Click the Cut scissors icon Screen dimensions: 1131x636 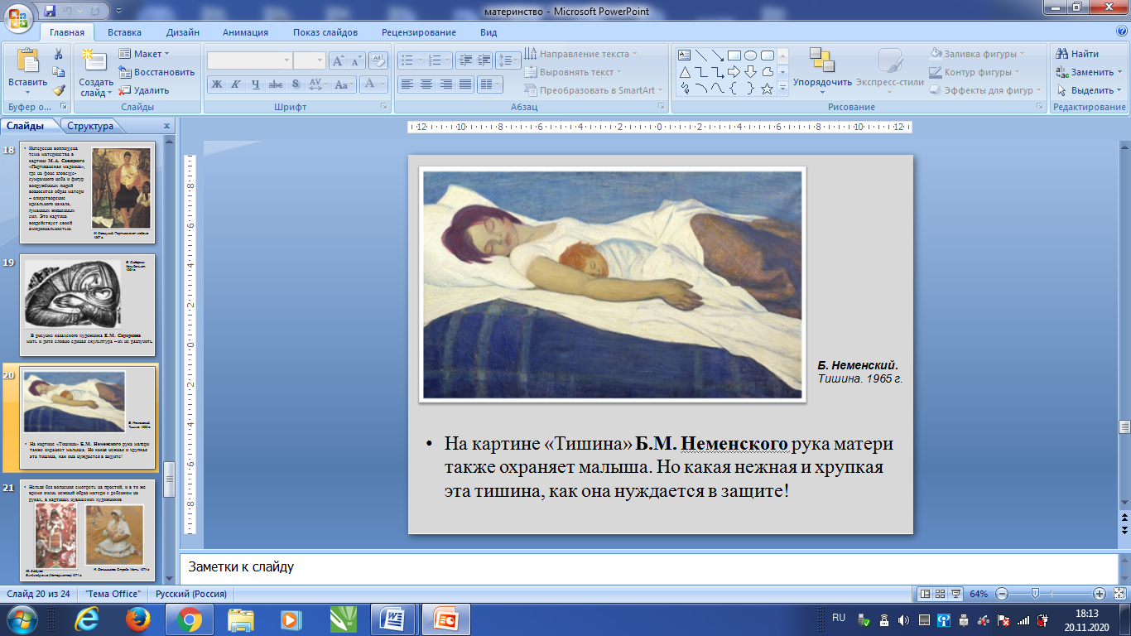[59, 54]
